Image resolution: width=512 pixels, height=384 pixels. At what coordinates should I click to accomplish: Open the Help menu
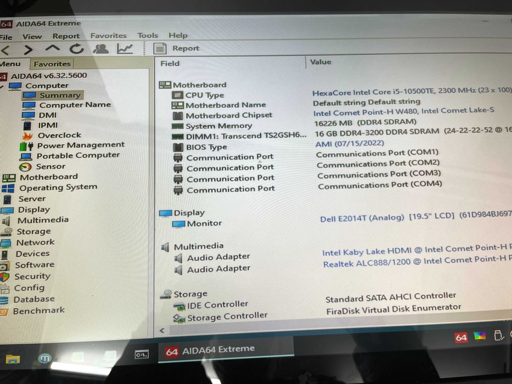click(x=178, y=35)
